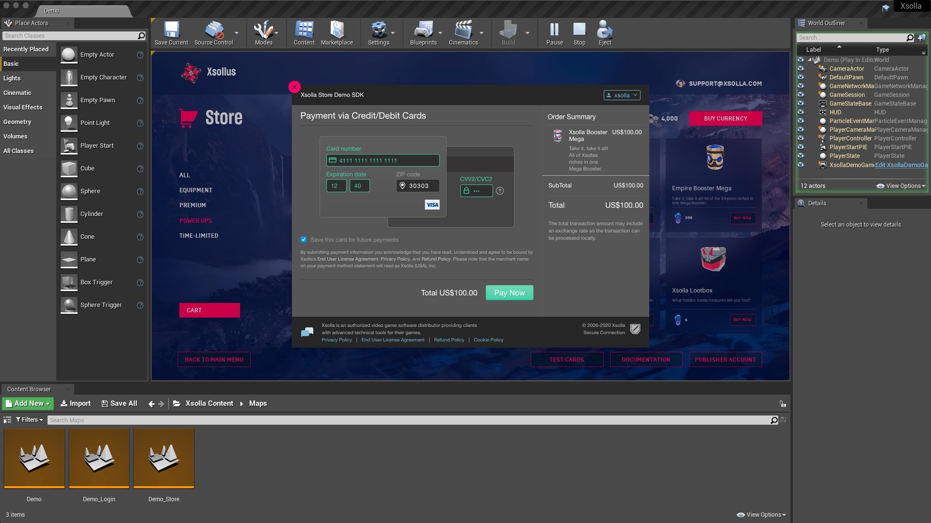
Task: Click Pay Now button
Action: click(509, 293)
